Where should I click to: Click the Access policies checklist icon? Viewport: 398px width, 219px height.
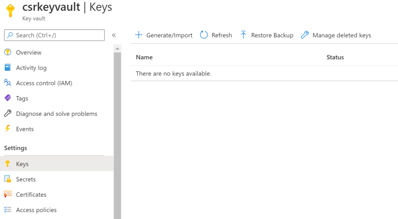(x=8, y=210)
